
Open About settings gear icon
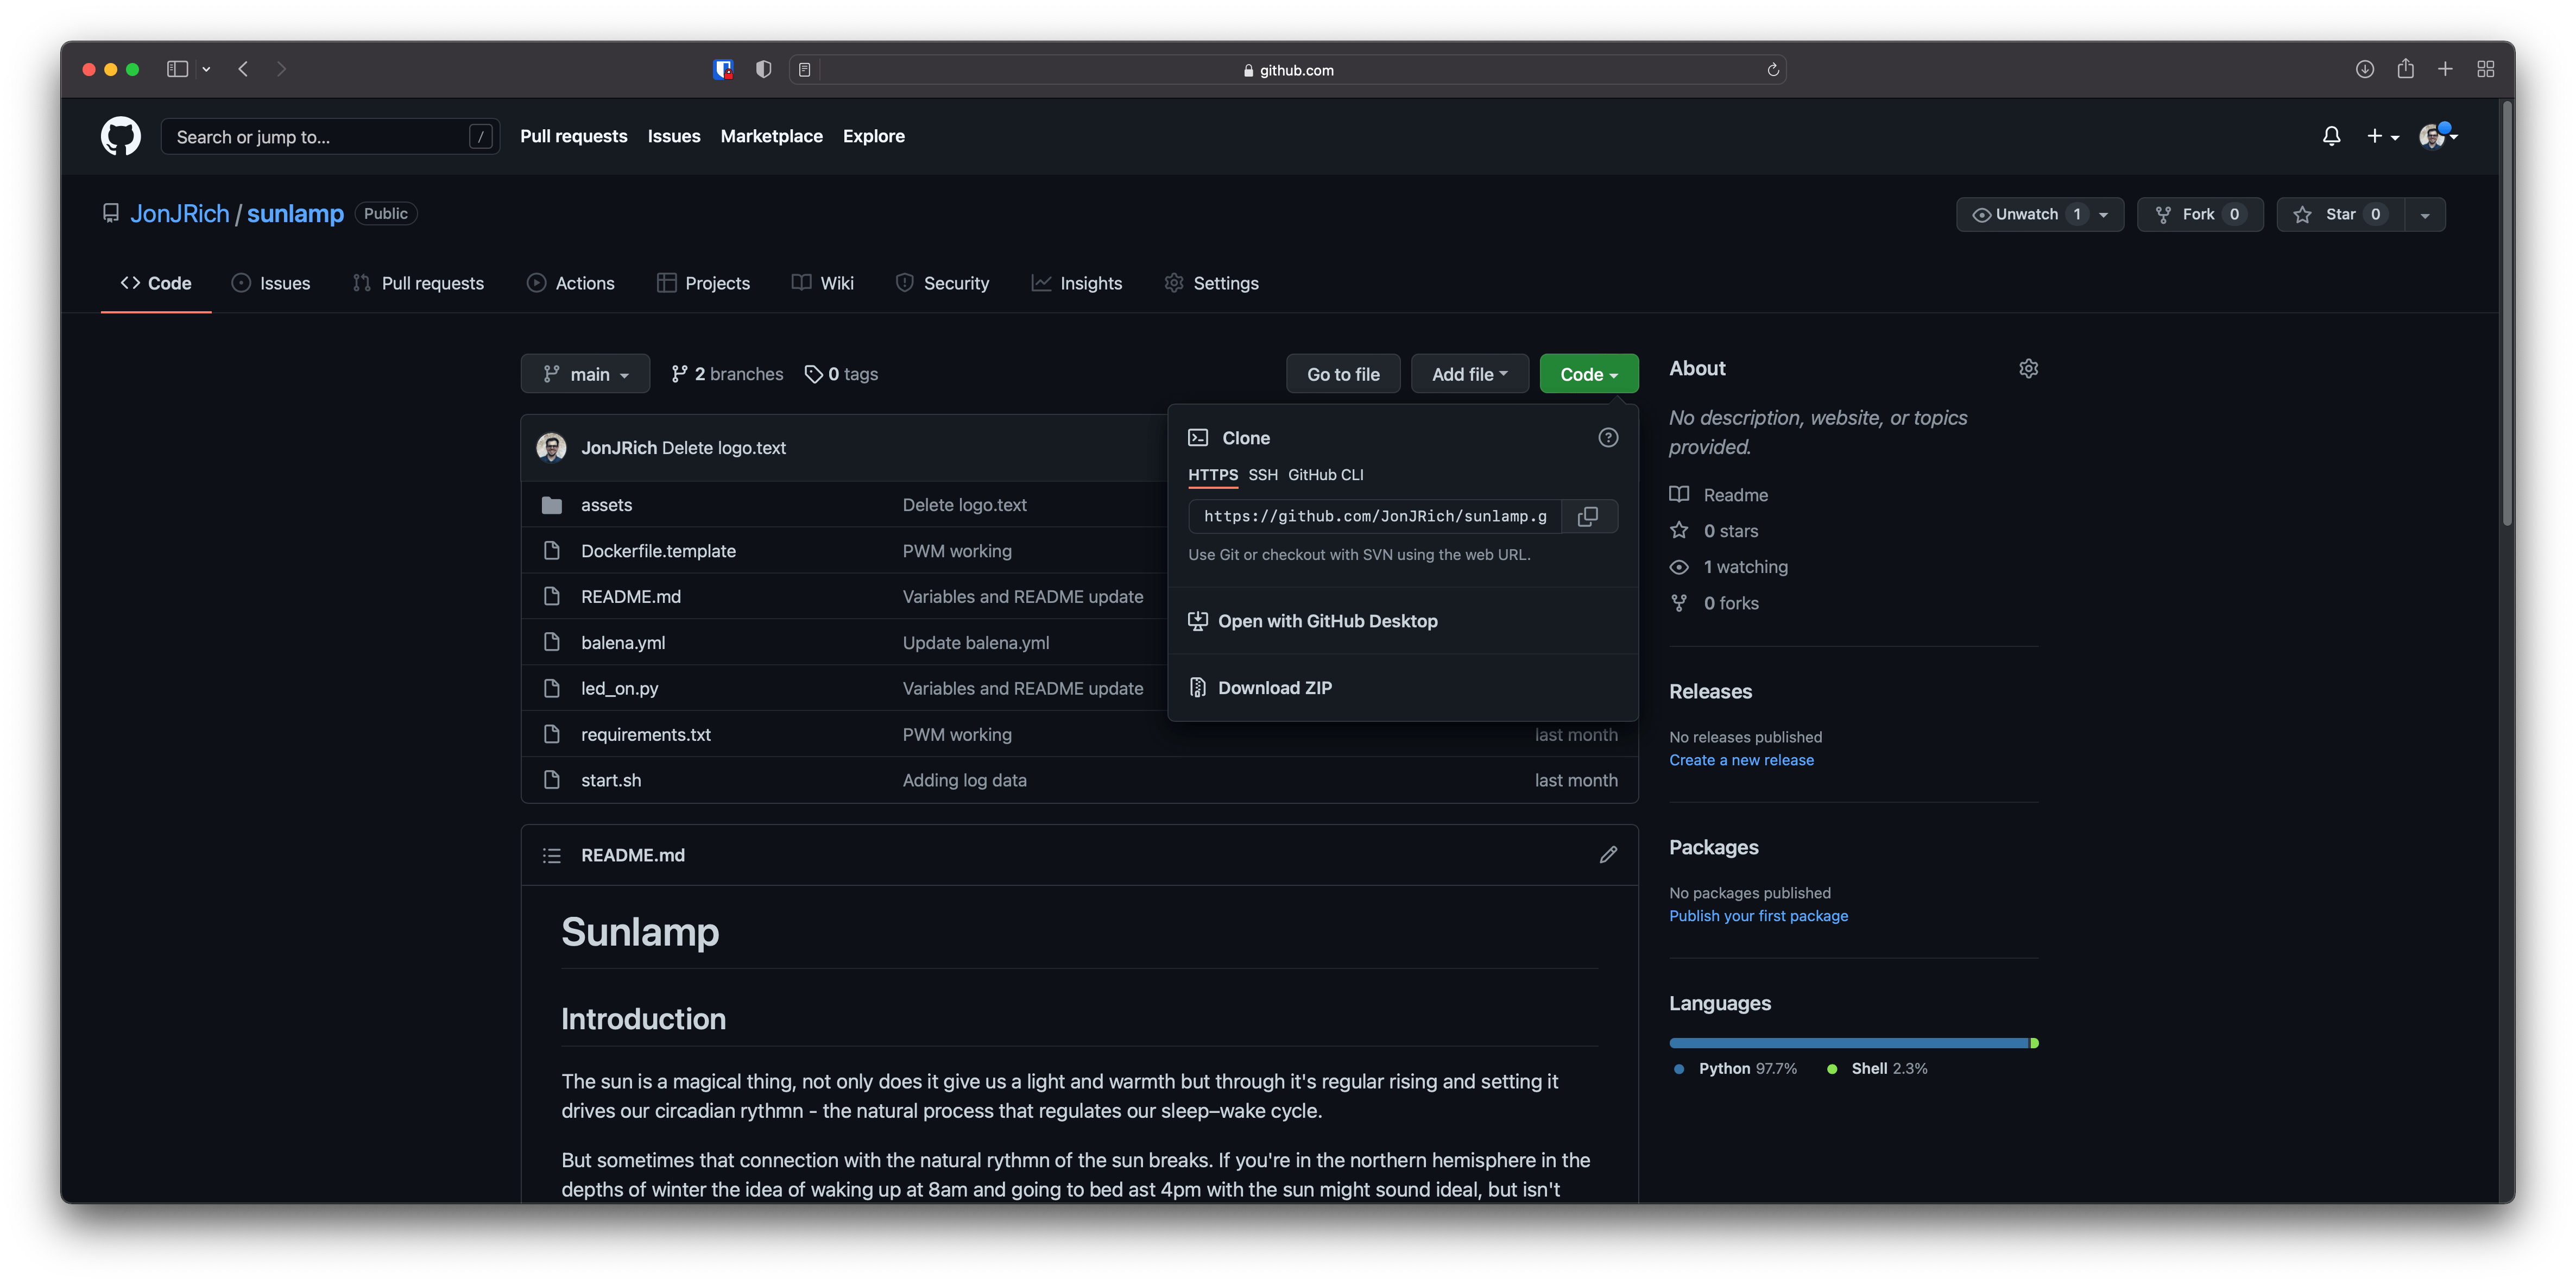coord(2028,369)
